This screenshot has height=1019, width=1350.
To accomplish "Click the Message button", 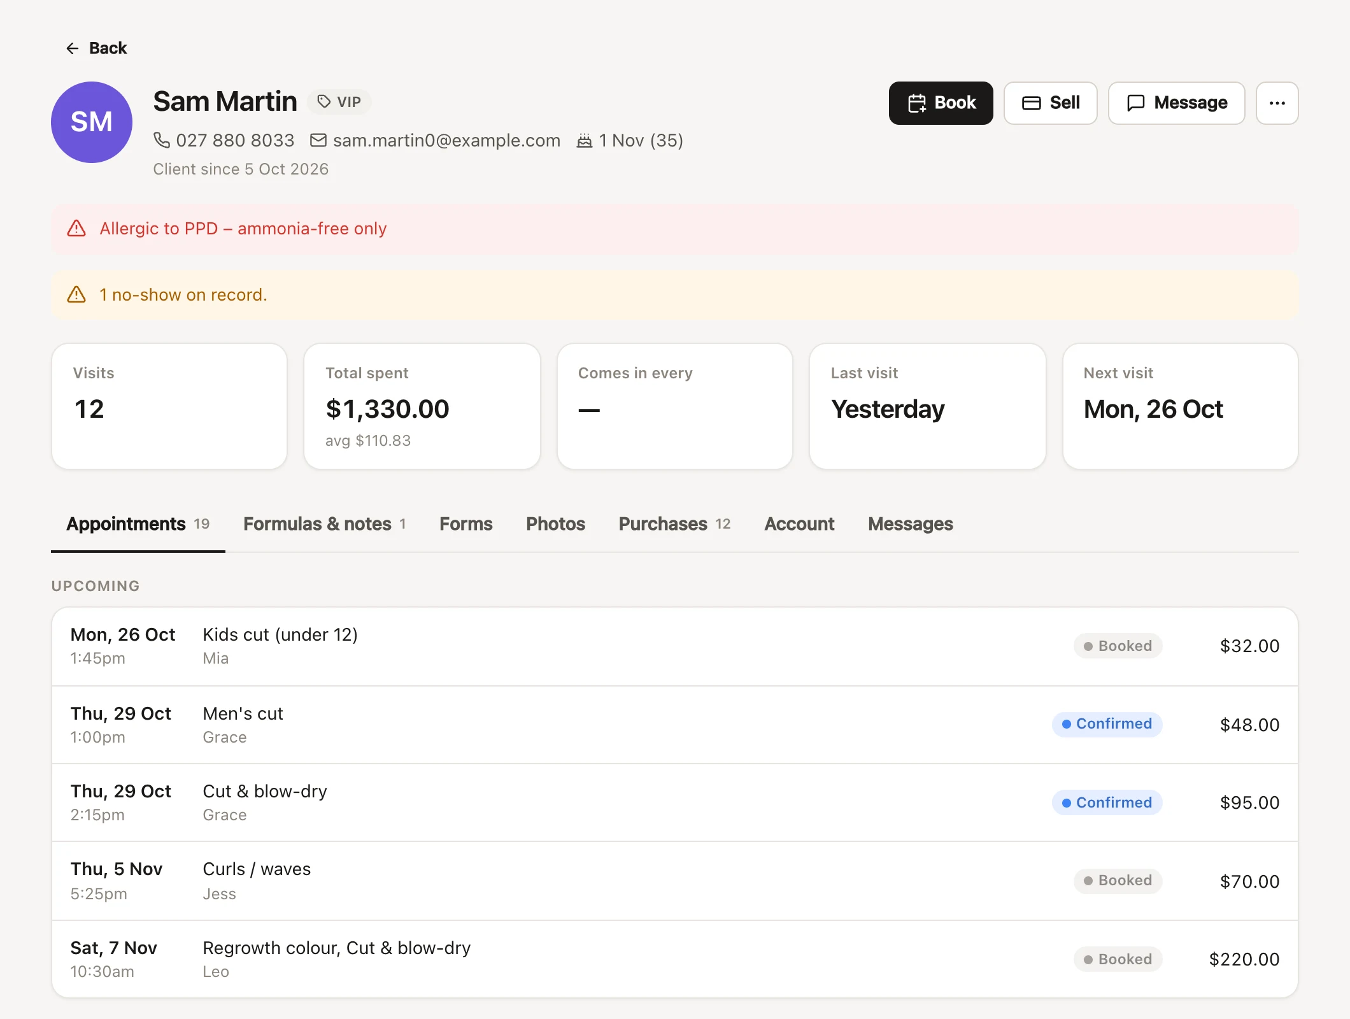I will pyautogui.click(x=1177, y=103).
